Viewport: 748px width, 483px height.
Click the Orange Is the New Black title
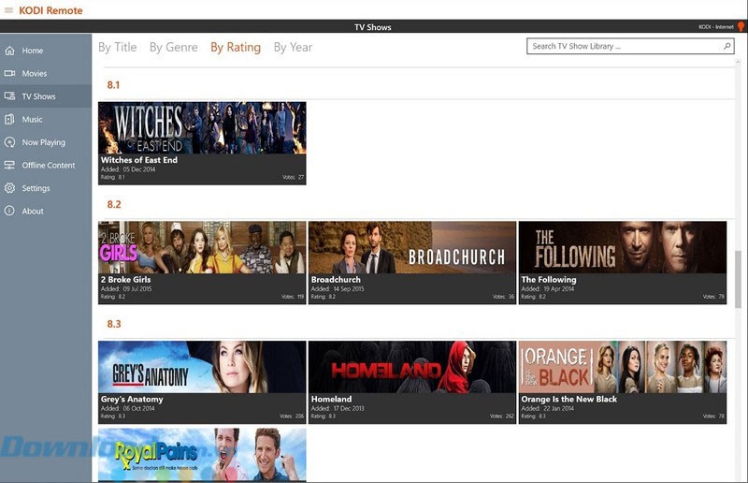point(568,399)
